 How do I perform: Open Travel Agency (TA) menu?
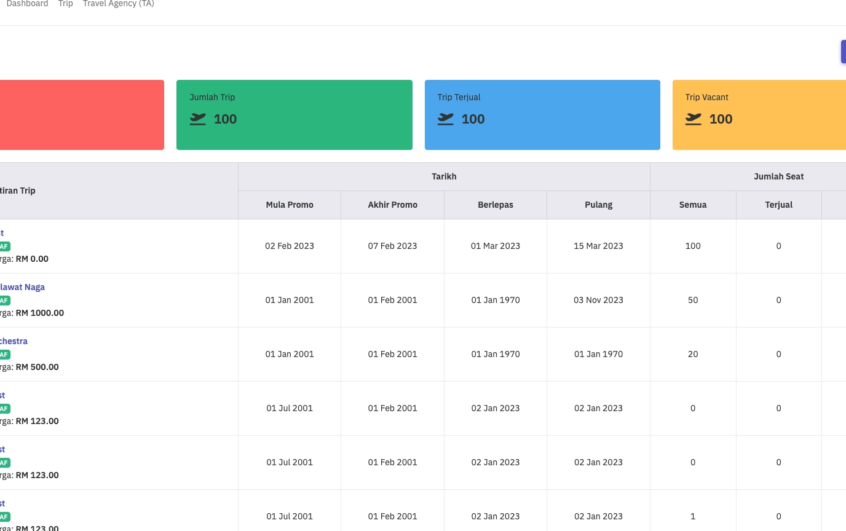118,4
